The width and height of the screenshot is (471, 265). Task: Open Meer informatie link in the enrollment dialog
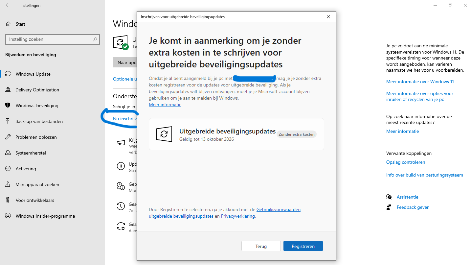[x=165, y=105]
